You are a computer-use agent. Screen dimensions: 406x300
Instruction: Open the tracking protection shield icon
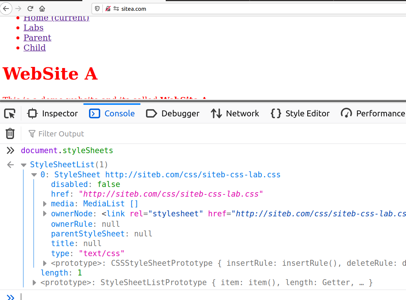[x=97, y=9]
